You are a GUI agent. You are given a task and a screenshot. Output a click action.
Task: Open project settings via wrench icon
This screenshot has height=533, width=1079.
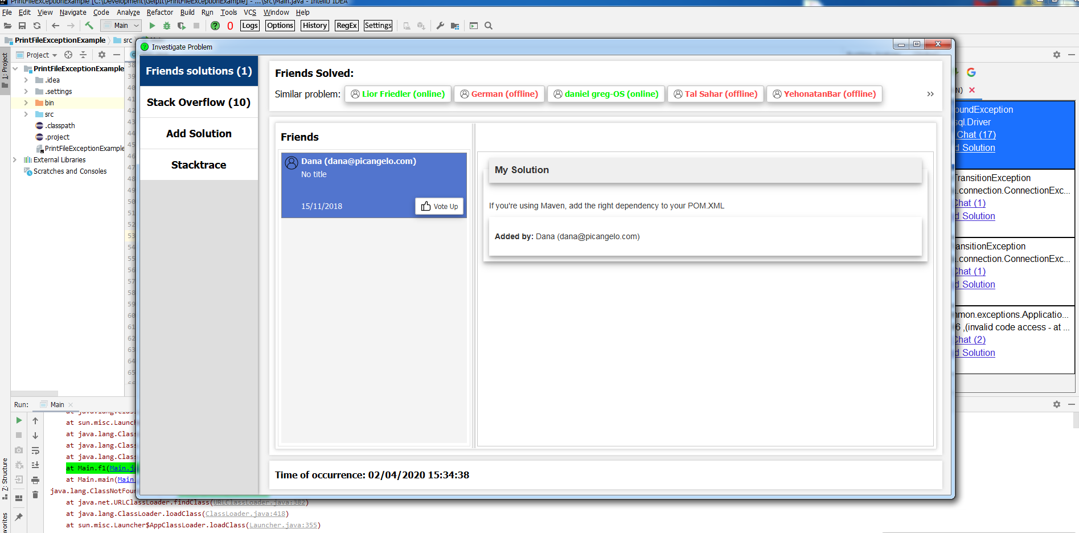click(440, 26)
